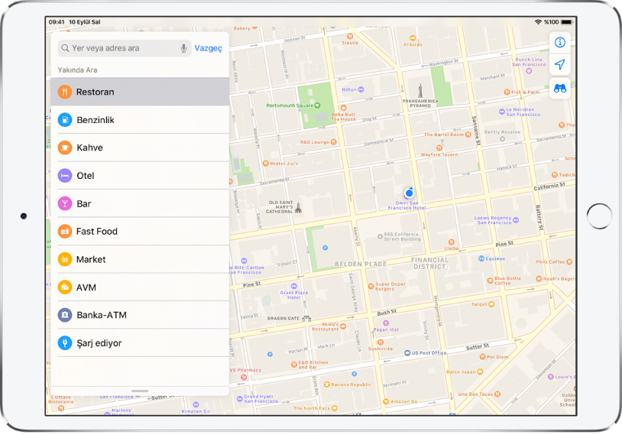
Task: Select the Pagan Idol marker
Action: (x=386, y=323)
